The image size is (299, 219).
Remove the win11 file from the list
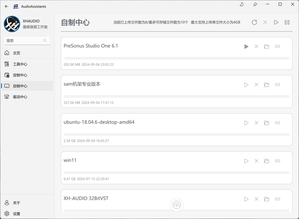click(x=256, y=161)
